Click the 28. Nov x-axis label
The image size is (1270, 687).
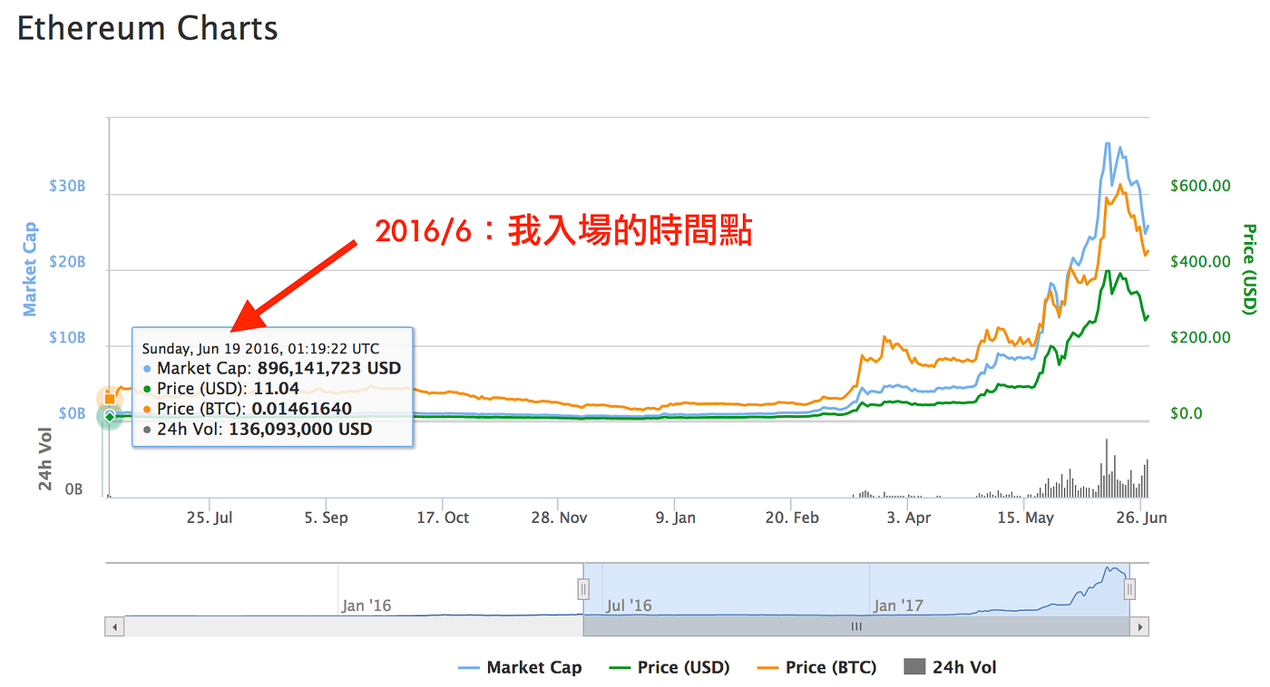coord(559,518)
